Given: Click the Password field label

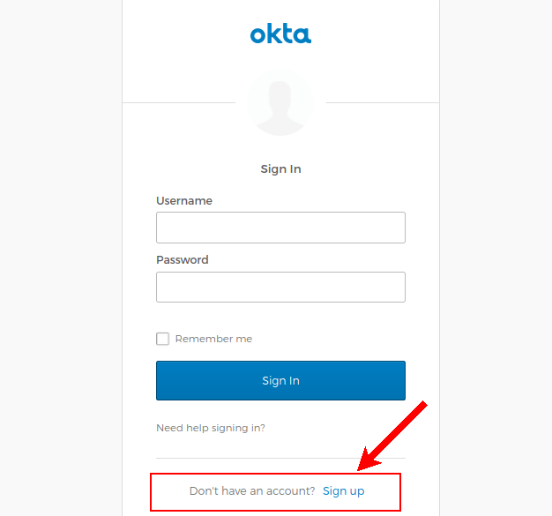Looking at the screenshot, I should pyautogui.click(x=183, y=260).
